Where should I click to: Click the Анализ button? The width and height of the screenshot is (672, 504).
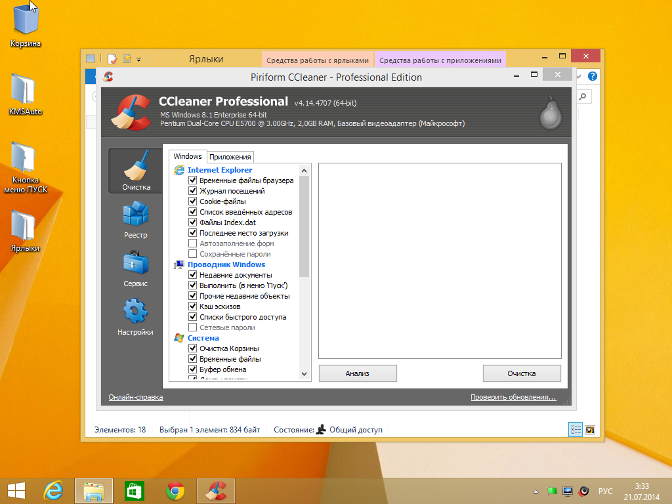click(358, 373)
